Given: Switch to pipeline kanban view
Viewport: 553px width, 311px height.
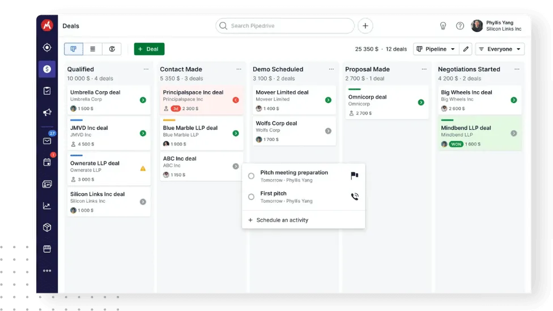Looking at the screenshot, I should click(73, 49).
